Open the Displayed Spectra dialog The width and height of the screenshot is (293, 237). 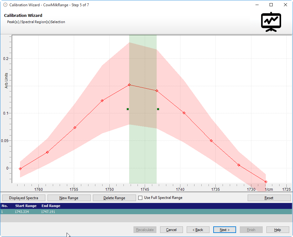coord(24,198)
